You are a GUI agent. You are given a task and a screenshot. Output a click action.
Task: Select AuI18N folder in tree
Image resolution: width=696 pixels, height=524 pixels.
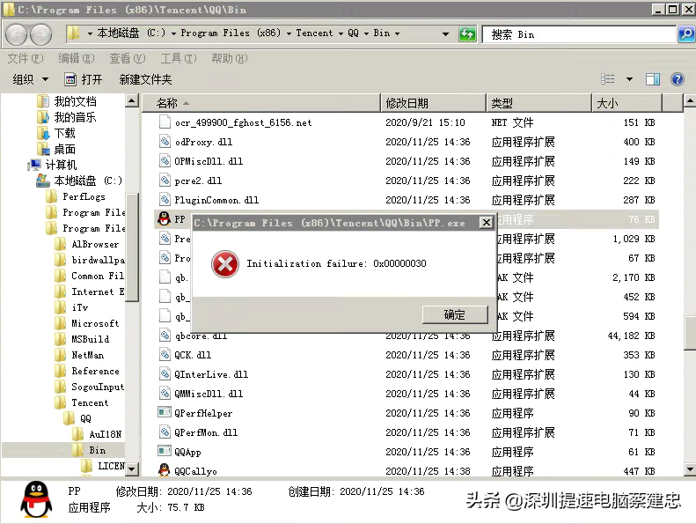[105, 434]
